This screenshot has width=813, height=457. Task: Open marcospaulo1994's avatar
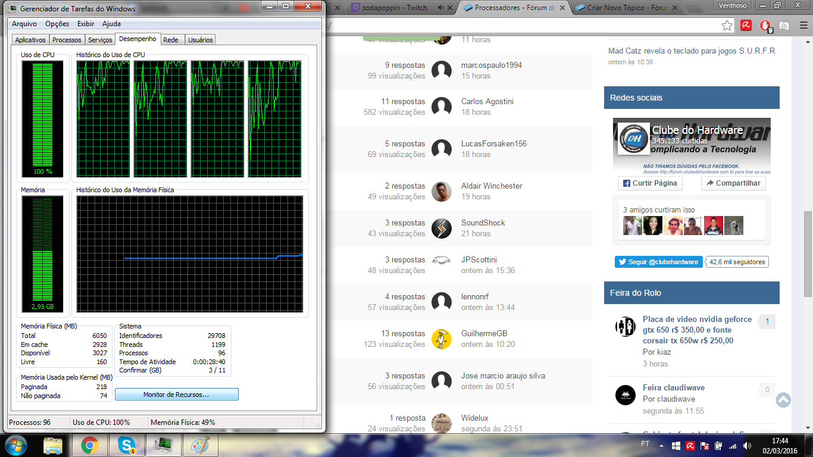[442, 70]
